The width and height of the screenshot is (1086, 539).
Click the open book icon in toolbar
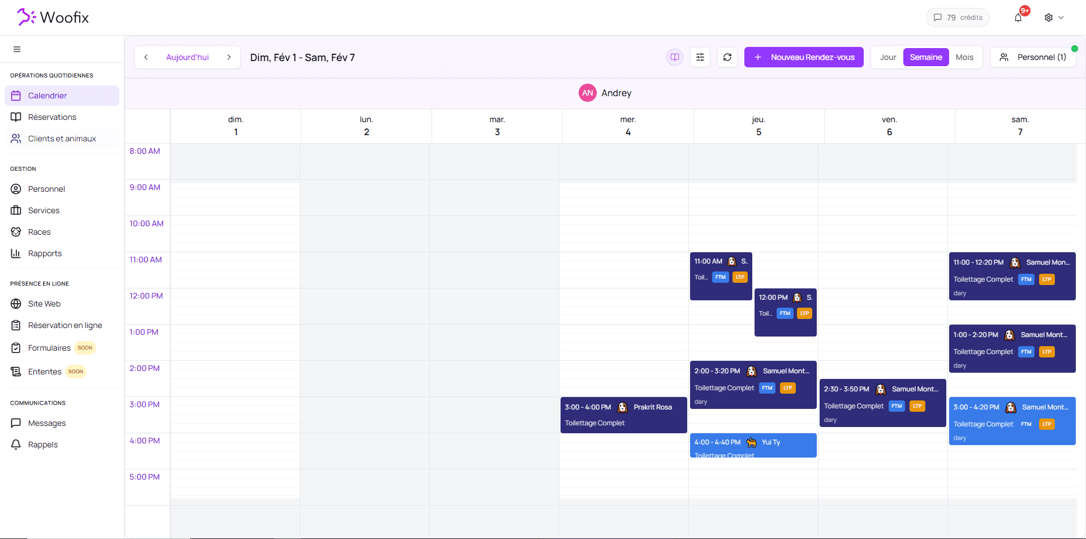(x=675, y=57)
